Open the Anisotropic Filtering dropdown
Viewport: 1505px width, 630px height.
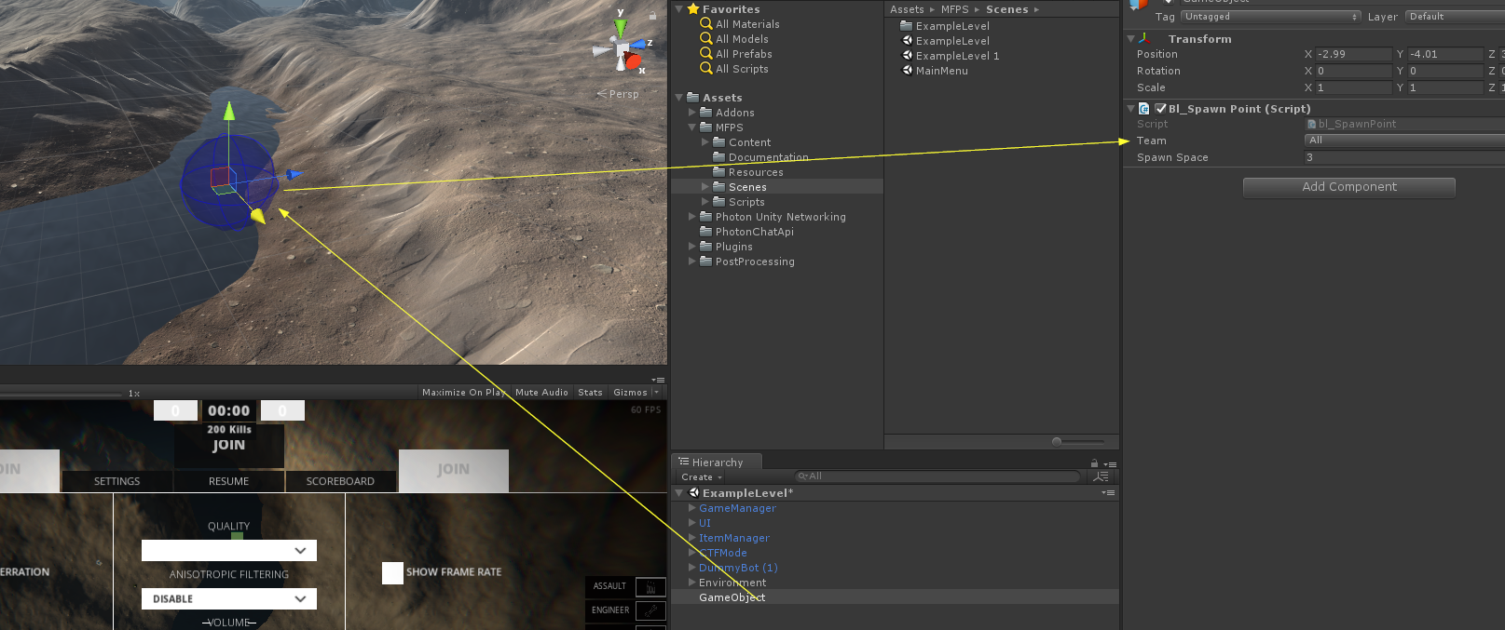[x=229, y=599]
